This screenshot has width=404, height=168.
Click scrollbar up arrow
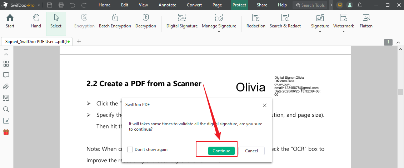400,49
